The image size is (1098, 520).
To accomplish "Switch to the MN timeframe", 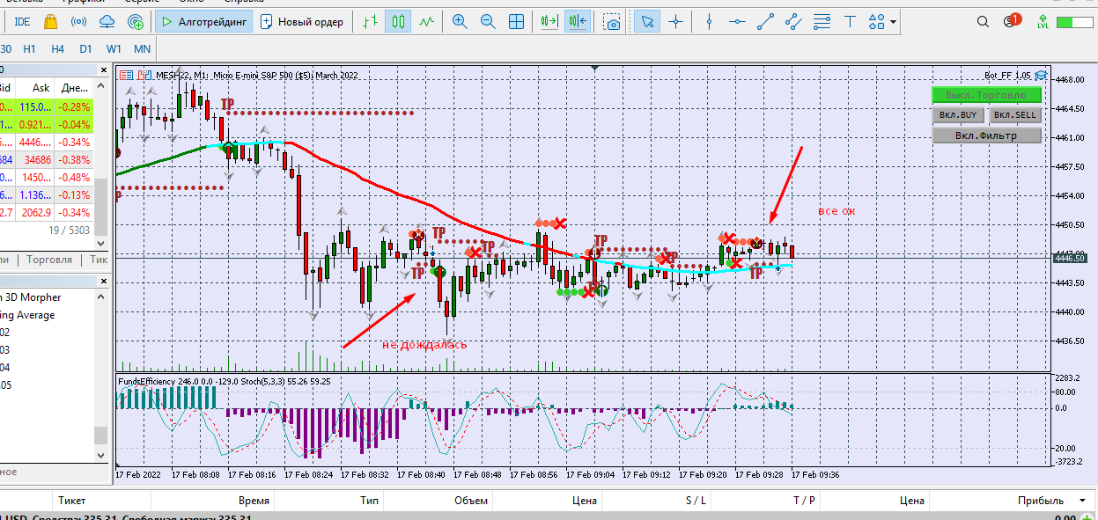I will pos(142,48).
